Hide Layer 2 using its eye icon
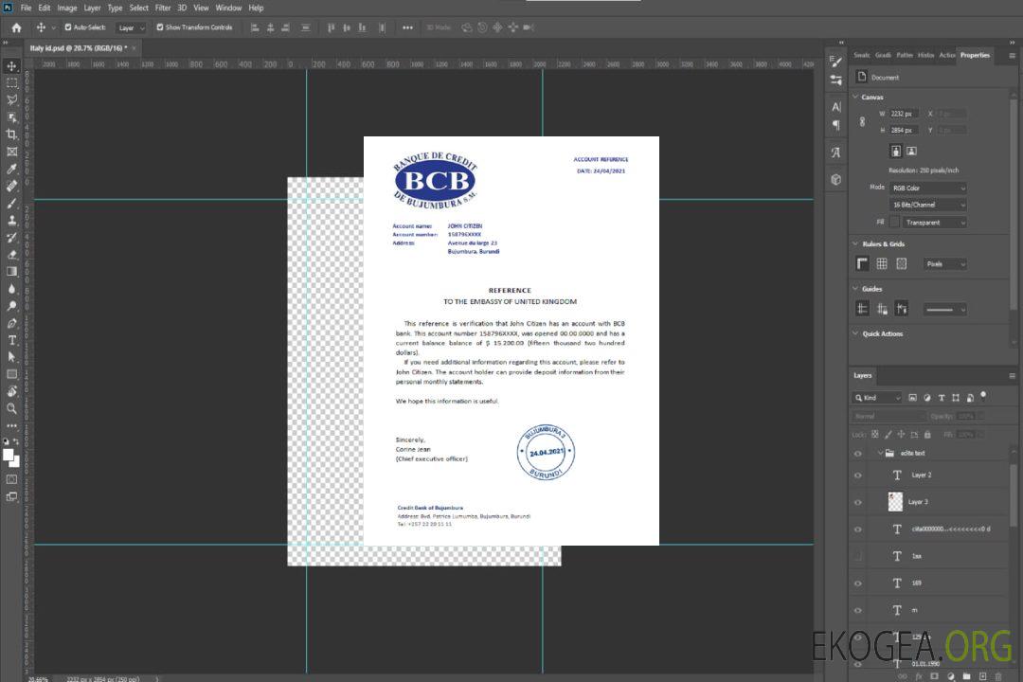Image resolution: width=1023 pixels, height=682 pixels. pyautogui.click(x=858, y=476)
